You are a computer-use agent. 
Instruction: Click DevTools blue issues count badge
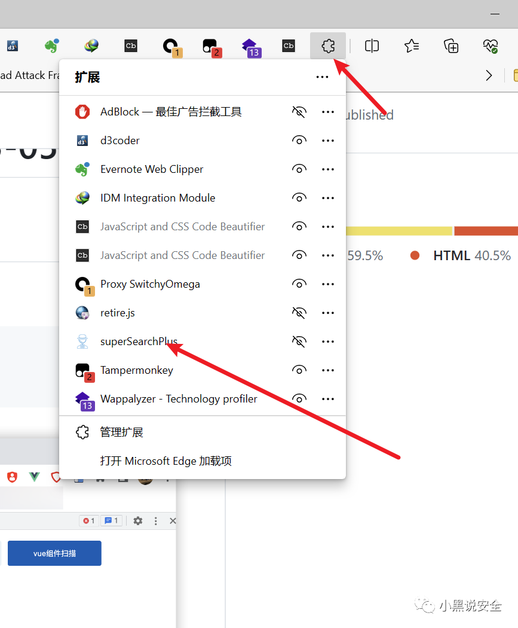[112, 521]
